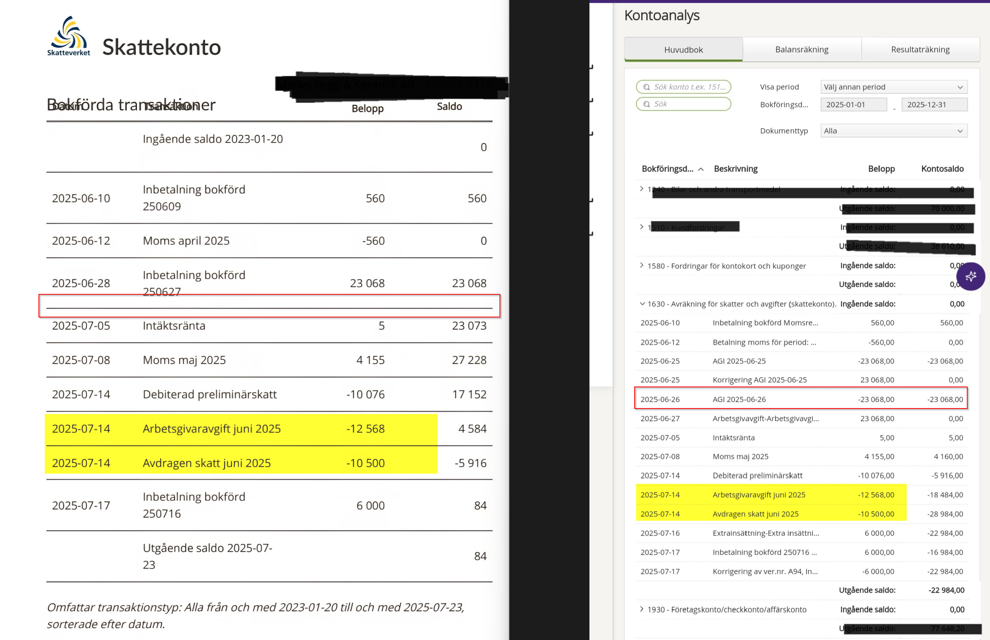Expand the redacted 1510 account row
The image size is (990, 640).
tap(642, 227)
